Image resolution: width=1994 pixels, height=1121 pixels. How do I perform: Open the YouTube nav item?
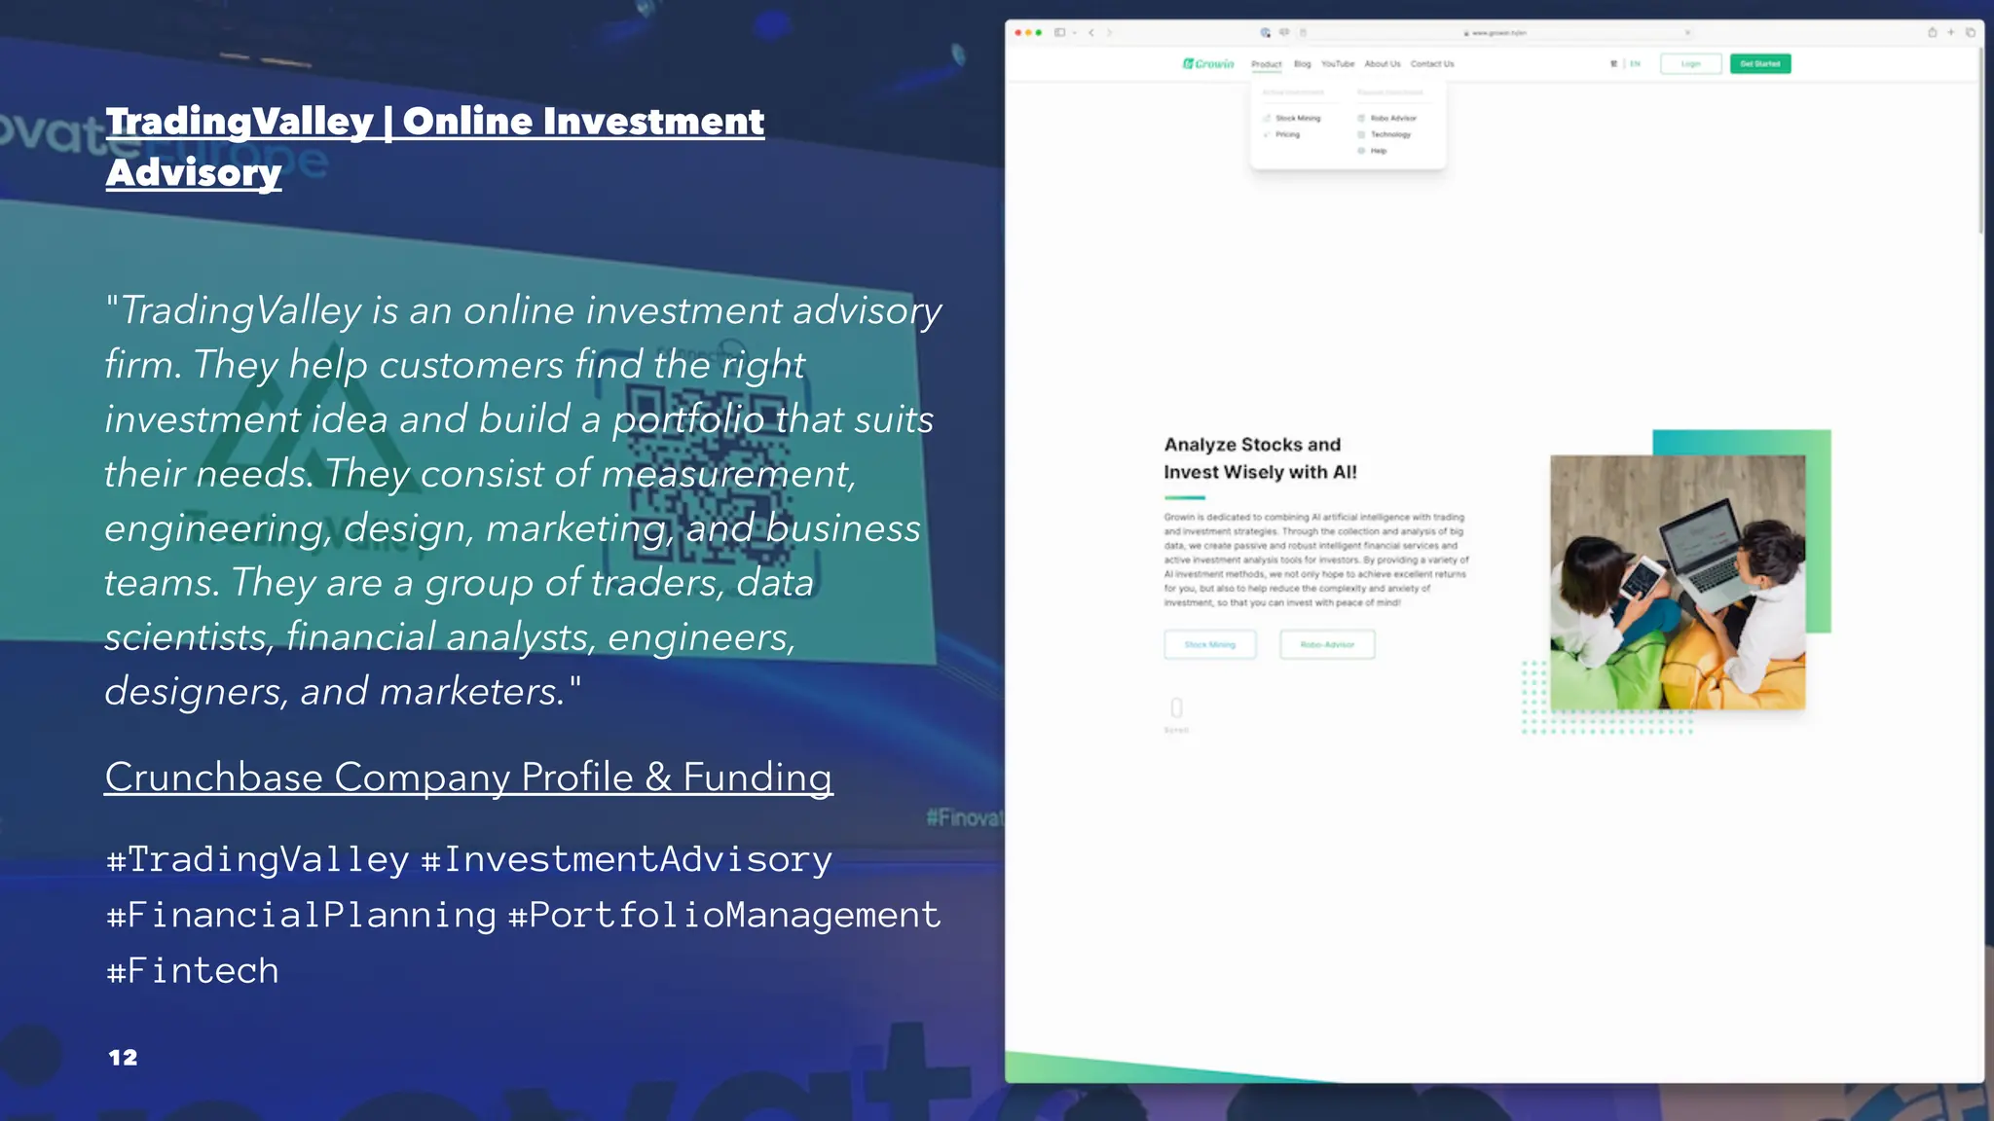pos(1338,64)
